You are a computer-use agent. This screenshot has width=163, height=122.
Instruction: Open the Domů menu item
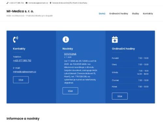click(102, 14)
